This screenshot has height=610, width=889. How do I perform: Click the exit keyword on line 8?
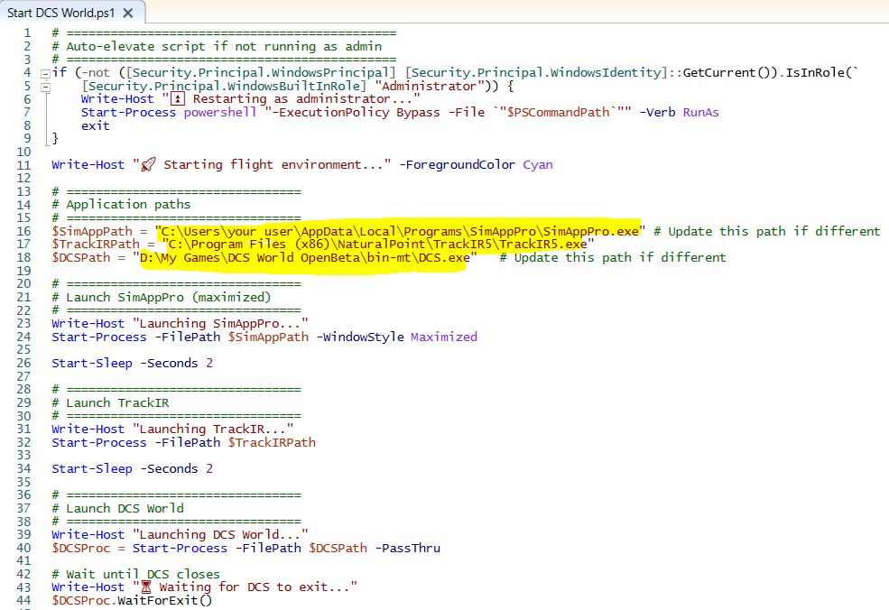(x=95, y=125)
